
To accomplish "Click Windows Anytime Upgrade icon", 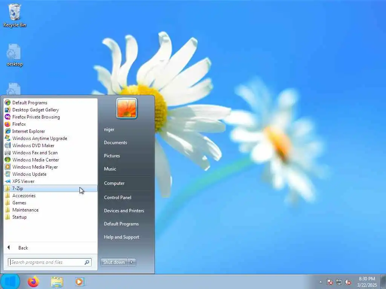I will tap(8, 138).
